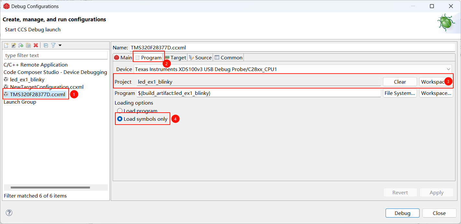461x224 pixels.
Task: Open the filter options dropdown arrow
Action: (60, 46)
